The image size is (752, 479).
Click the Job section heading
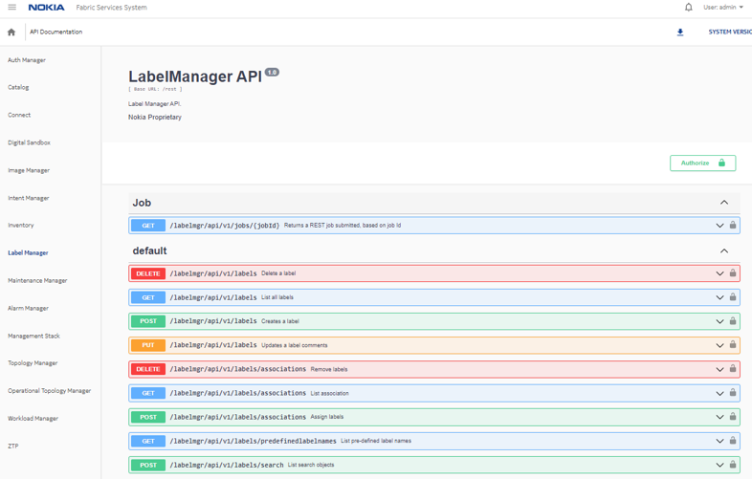click(x=142, y=203)
